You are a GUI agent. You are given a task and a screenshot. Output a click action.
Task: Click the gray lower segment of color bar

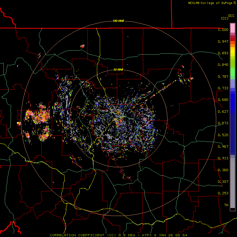point(233,183)
